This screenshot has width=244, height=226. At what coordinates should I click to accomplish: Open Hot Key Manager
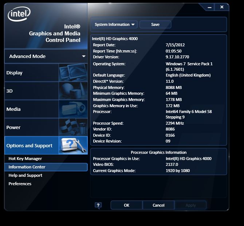pyautogui.click(x=25, y=159)
